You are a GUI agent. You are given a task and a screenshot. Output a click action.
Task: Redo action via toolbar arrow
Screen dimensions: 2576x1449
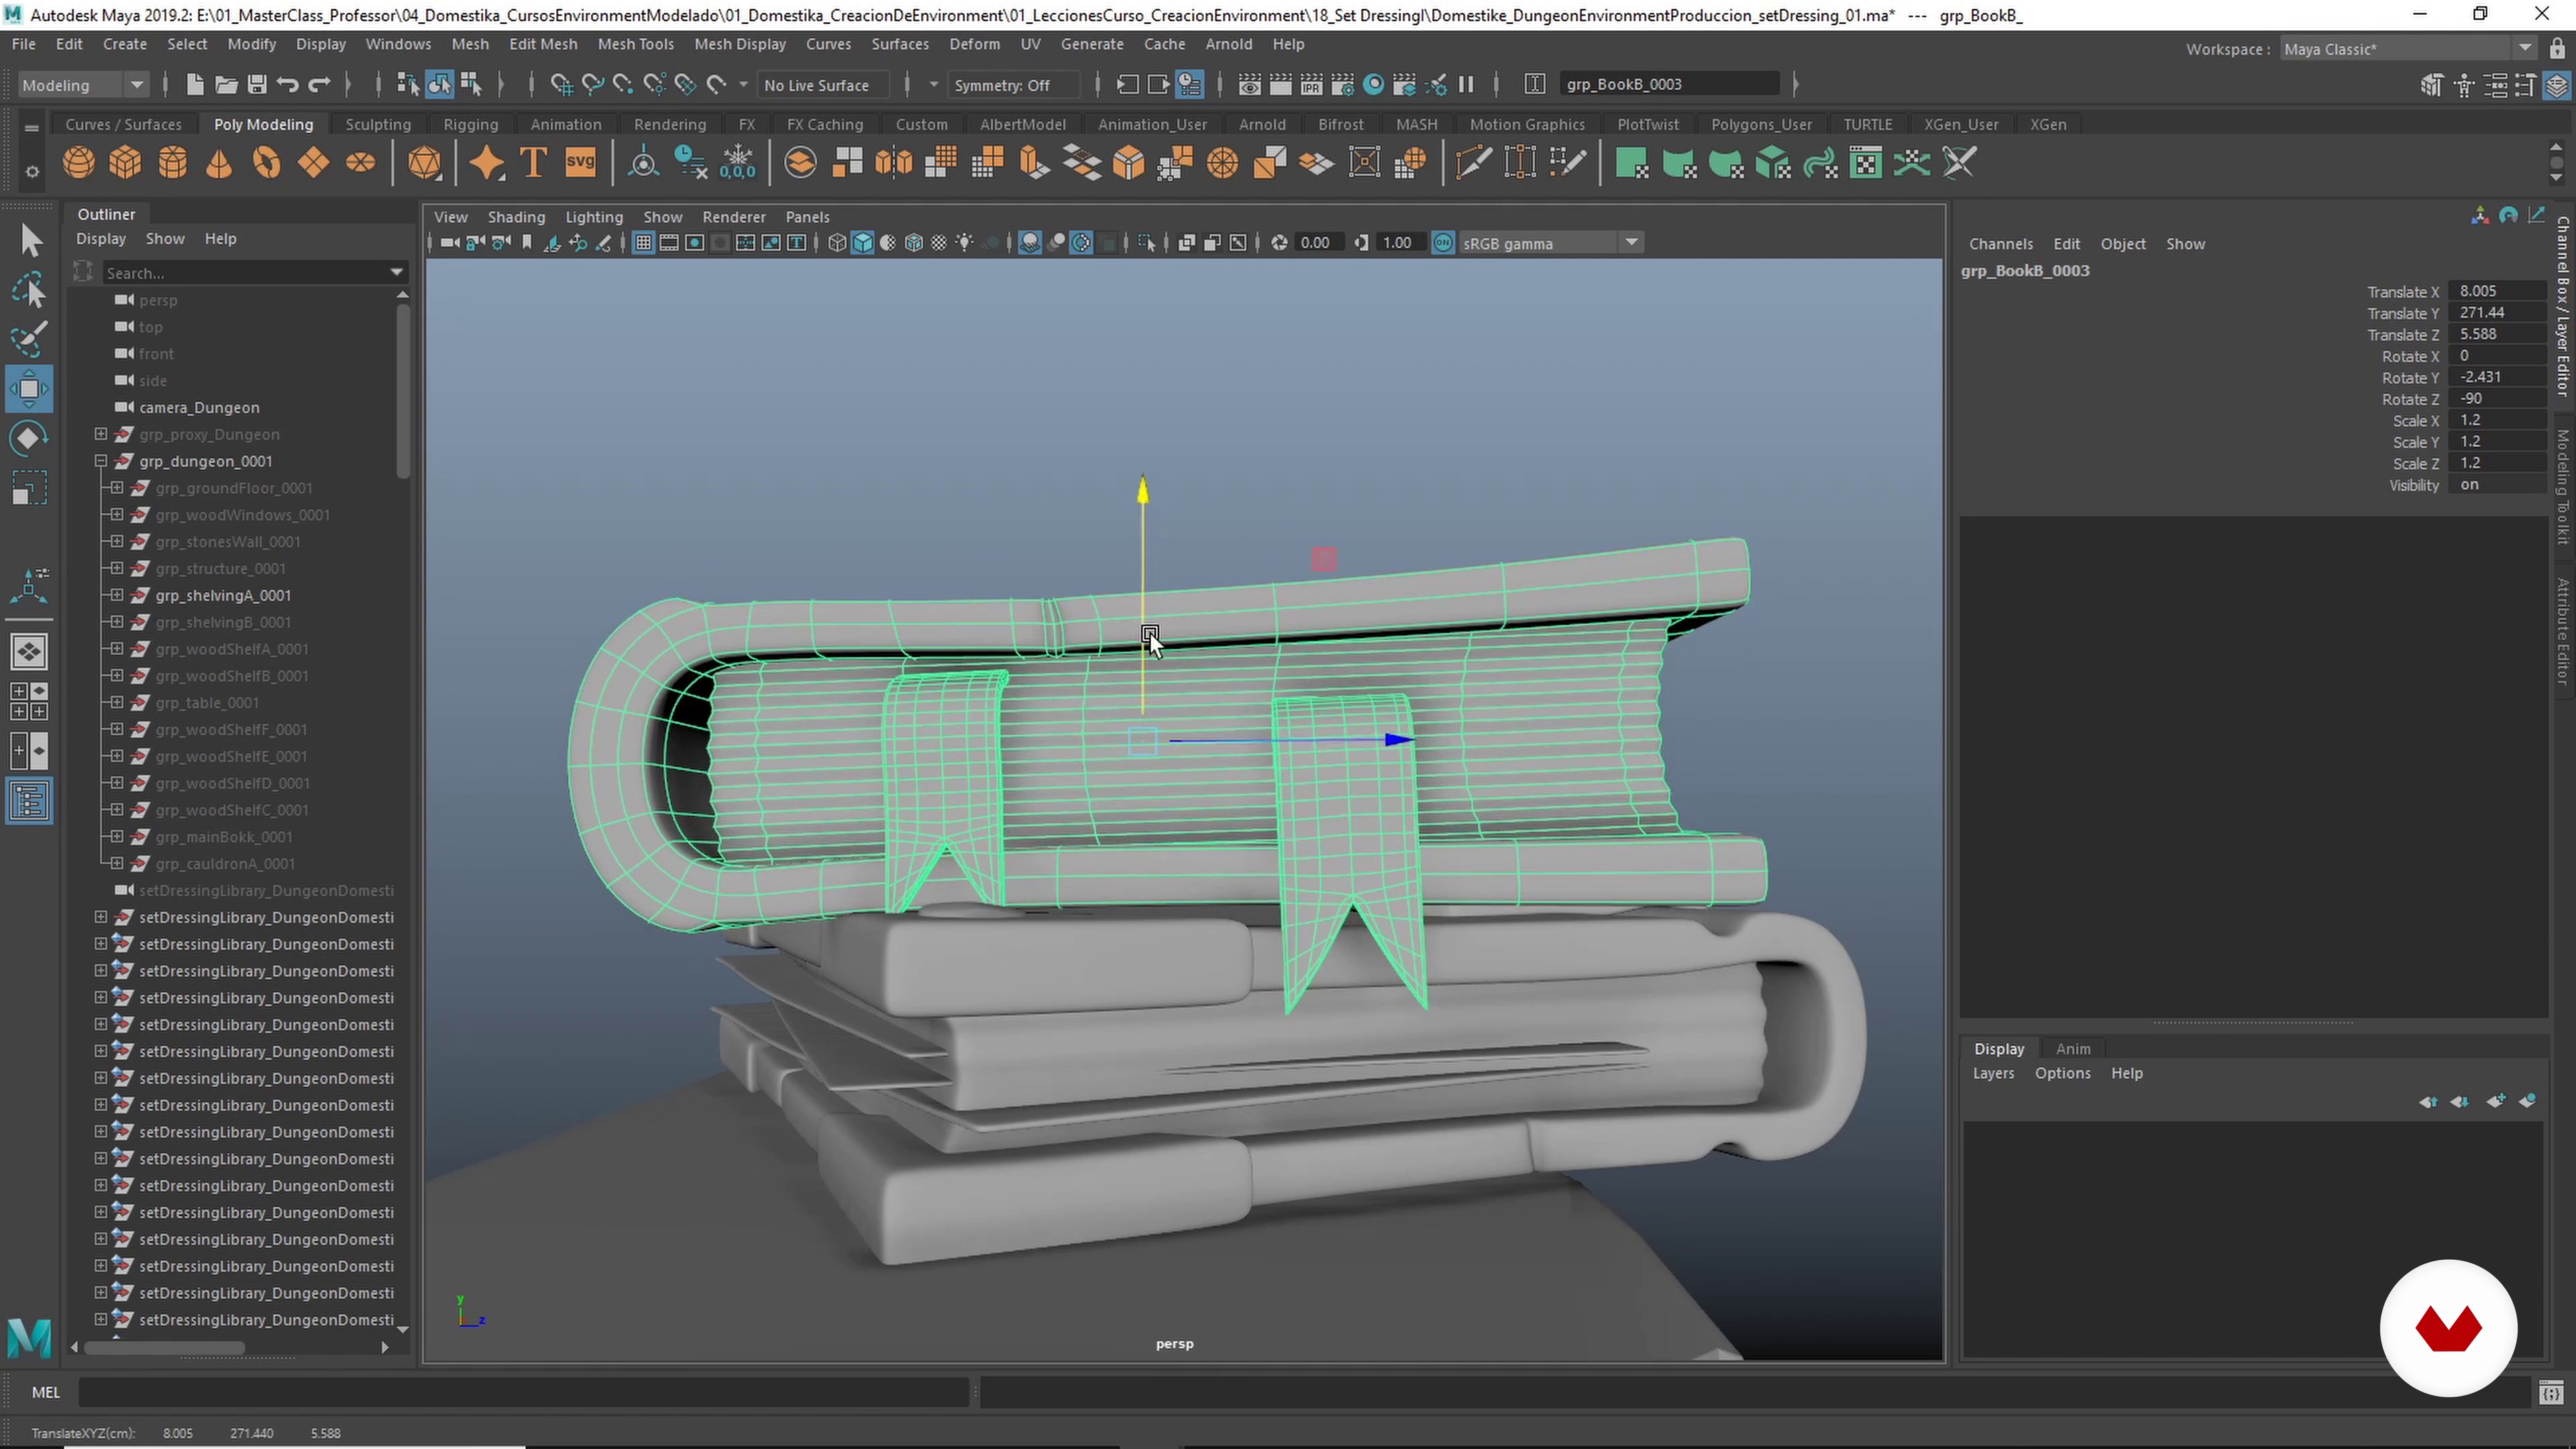pyautogui.click(x=319, y=85)
